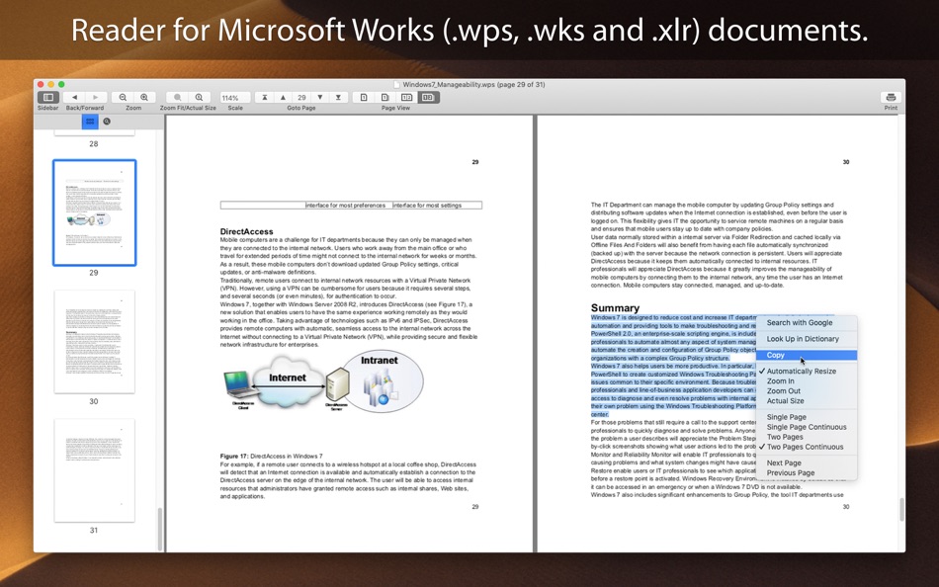Image resolution: width=939 pixels, height=587 pixels.
Task: Select Single Page in context menu
Action: [x=806, y=417]
